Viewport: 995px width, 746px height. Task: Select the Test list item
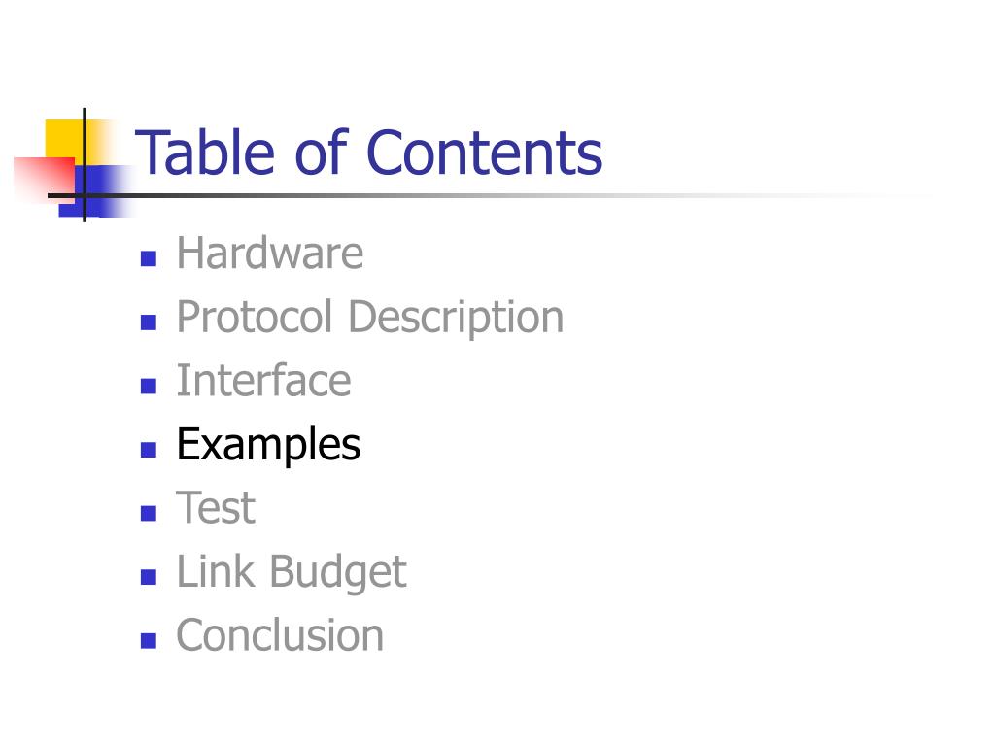coord(216,508)
